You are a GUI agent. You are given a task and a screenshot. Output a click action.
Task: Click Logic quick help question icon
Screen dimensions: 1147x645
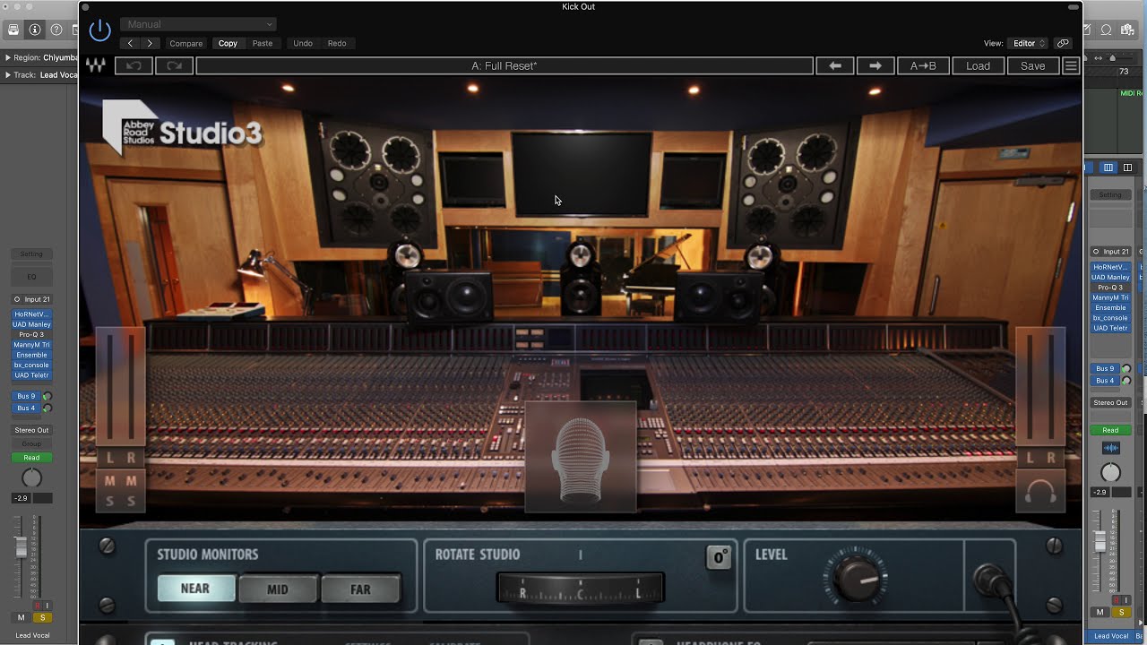(56, 30)
